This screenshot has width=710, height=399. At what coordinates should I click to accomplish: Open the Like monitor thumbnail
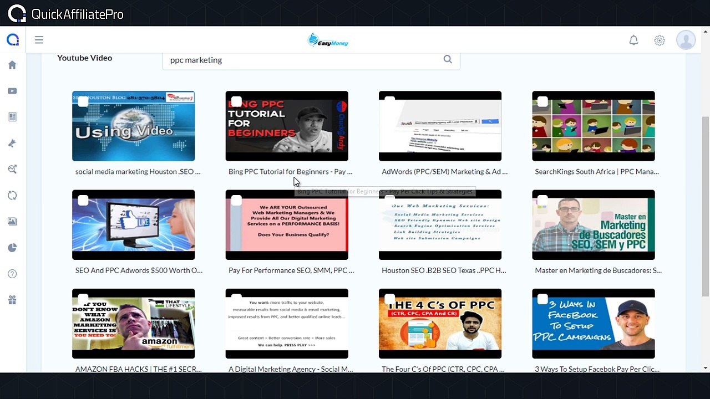coord(133,224)
